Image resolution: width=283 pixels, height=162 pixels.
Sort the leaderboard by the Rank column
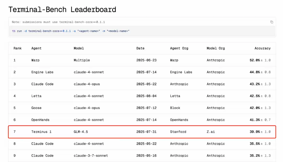click(17, 48)
